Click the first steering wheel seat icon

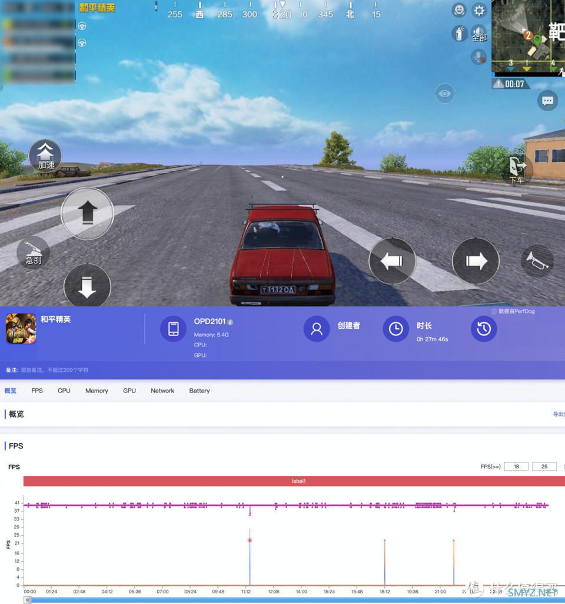[82, 26]
